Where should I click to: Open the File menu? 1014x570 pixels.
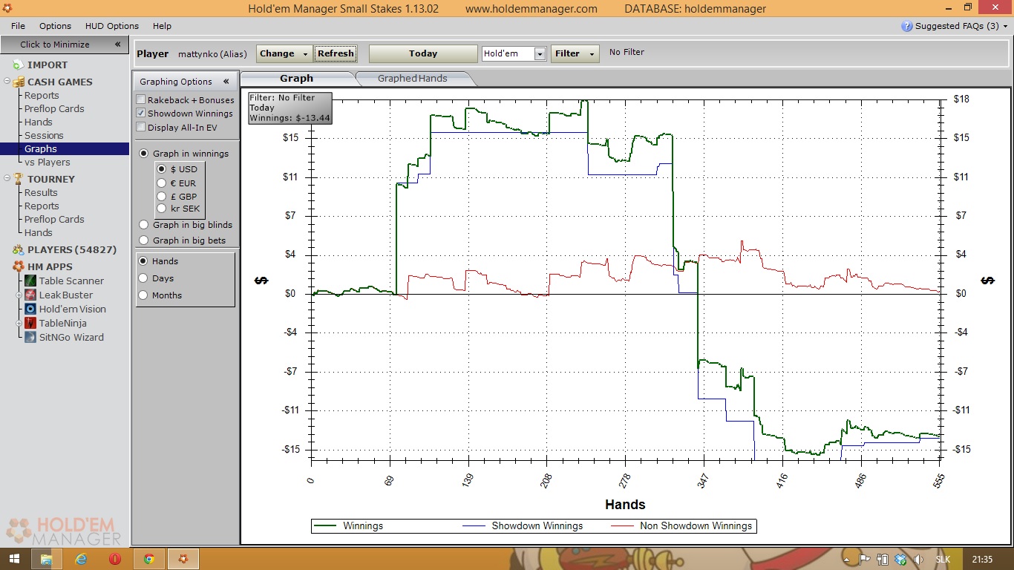tap(18, 26)
